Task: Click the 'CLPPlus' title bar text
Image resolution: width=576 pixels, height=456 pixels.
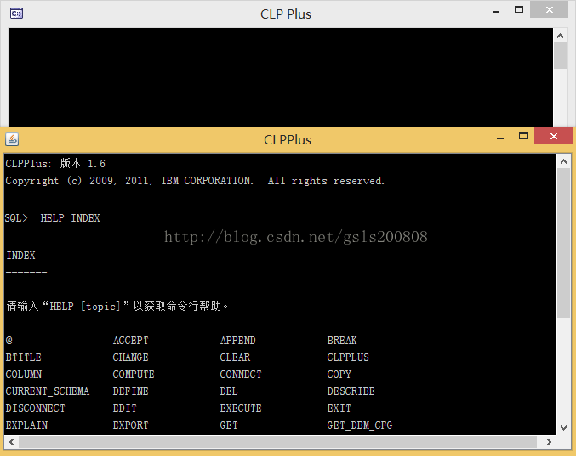Action: 288,139
